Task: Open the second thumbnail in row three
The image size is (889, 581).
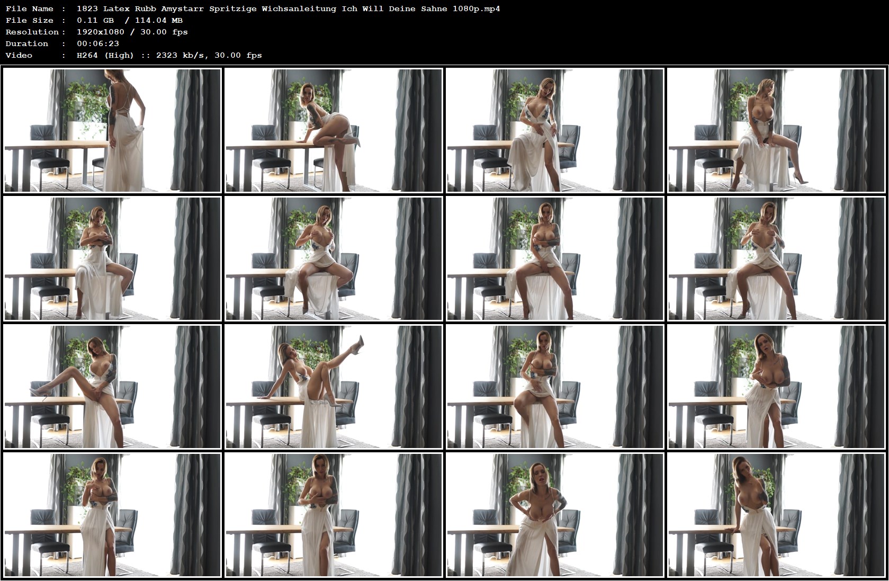Action: coord(334,387)
